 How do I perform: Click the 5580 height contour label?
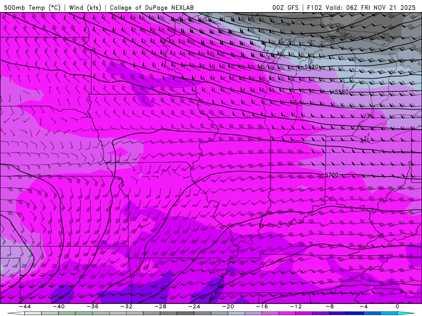coord(341,92)
